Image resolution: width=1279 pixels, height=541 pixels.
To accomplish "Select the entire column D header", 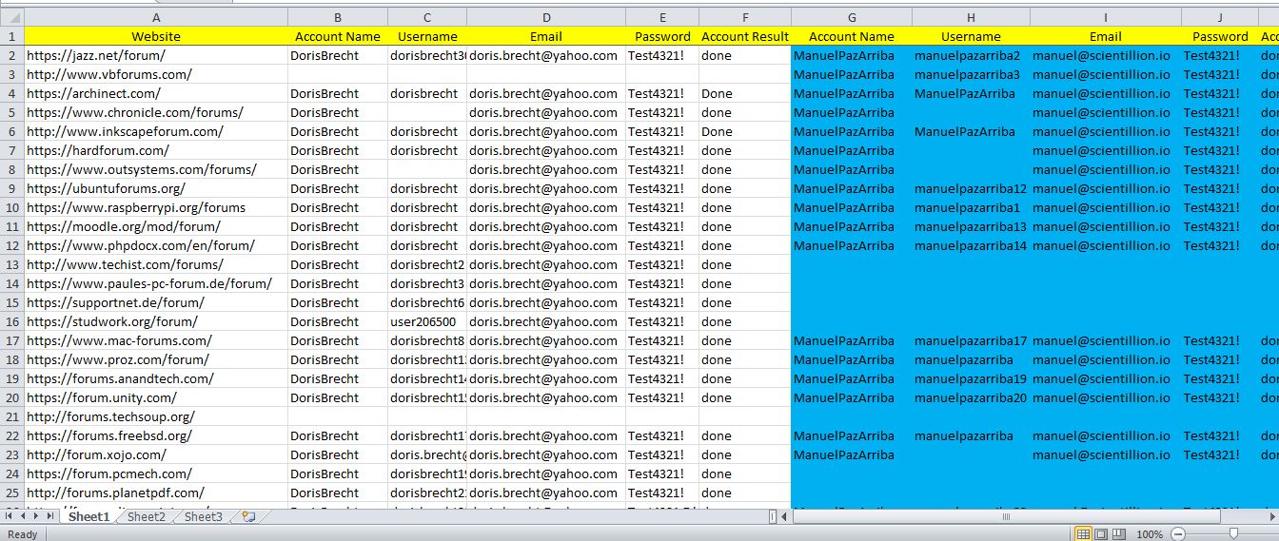I will coord(546,17).
